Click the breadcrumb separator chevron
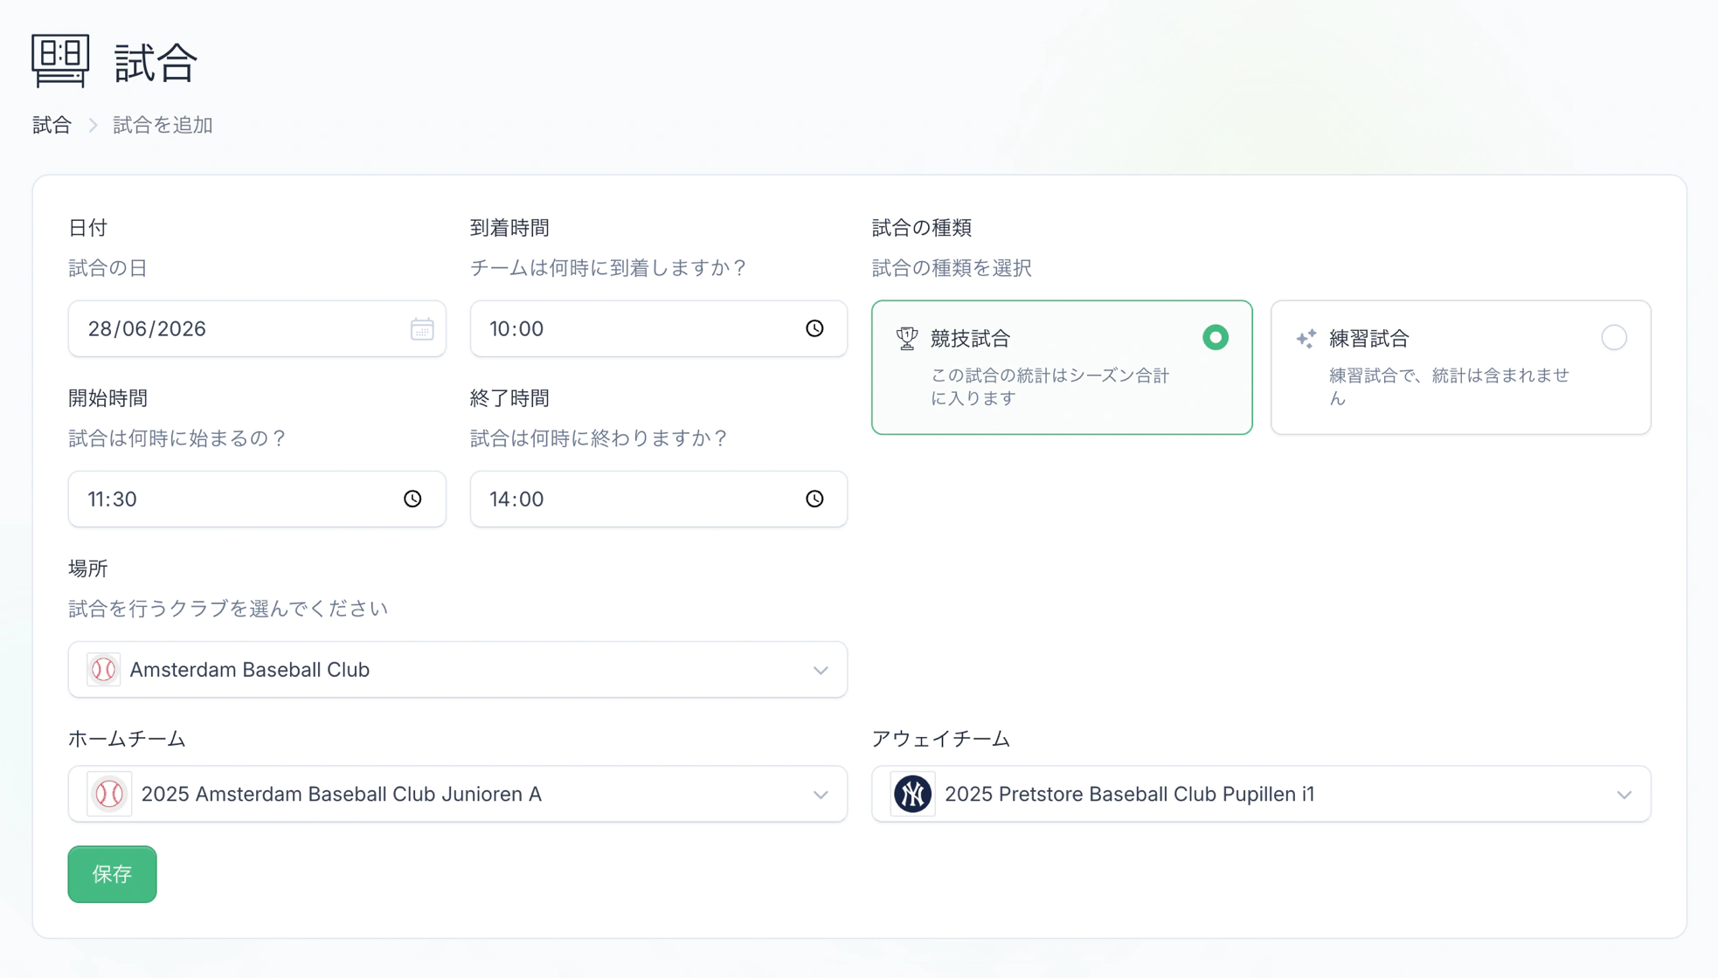1718x978 pixels. pyautogui.click(x=93, y=126)
